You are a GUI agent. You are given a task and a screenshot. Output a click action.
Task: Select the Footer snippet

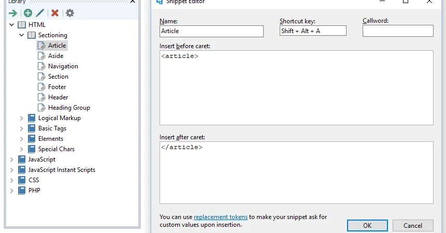click(x=57, y=87)
